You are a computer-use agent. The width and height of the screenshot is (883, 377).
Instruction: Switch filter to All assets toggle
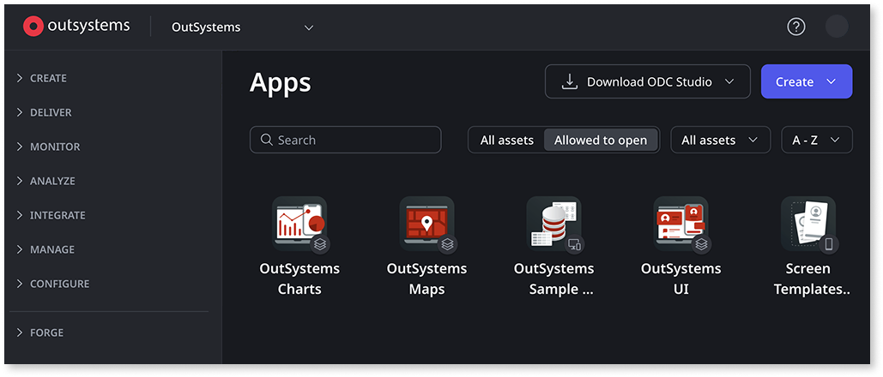point(506,140)
